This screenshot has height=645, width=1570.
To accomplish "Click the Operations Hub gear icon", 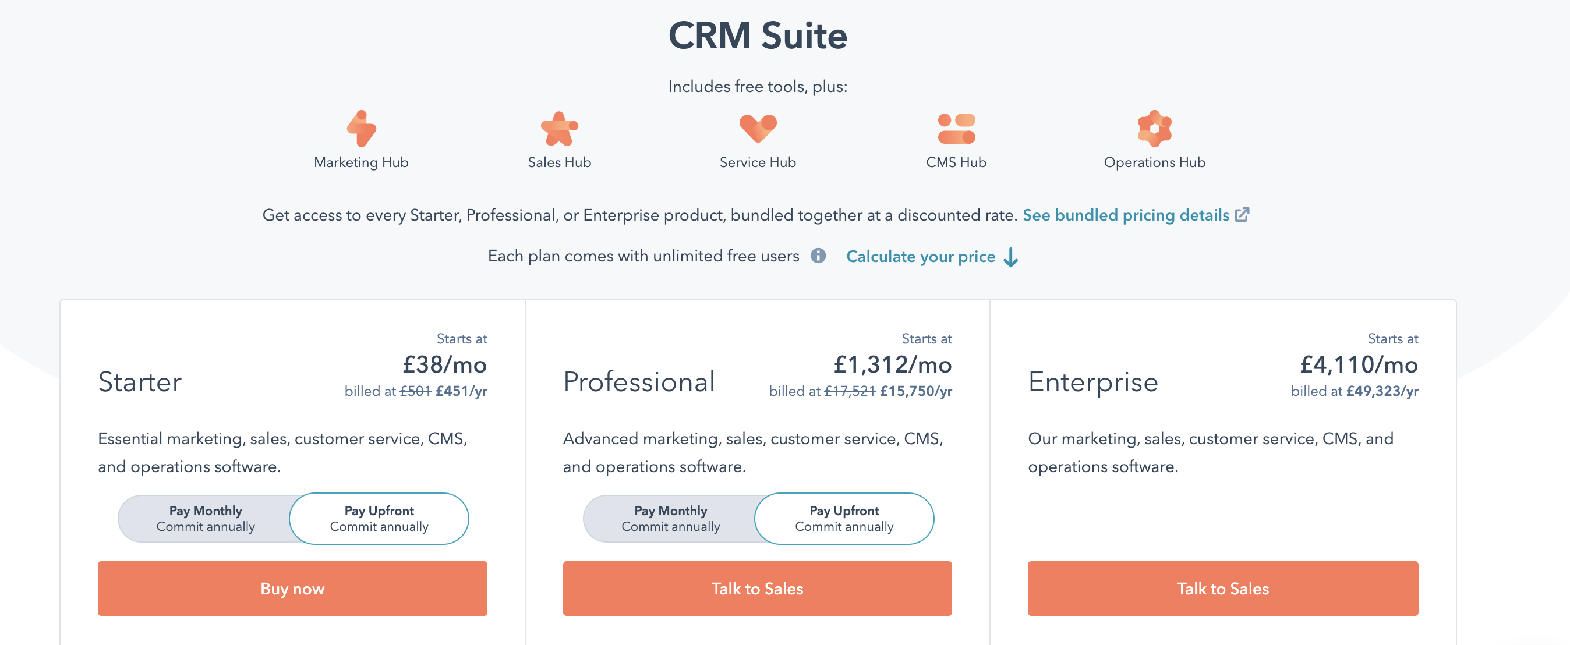I will click(x=1154, y=129).
